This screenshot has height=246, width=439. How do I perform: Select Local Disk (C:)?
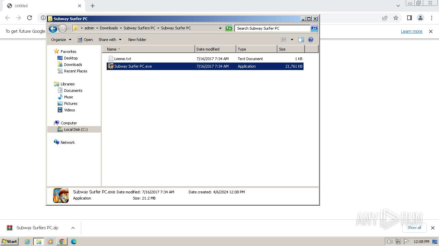click(x=76, y=129)
